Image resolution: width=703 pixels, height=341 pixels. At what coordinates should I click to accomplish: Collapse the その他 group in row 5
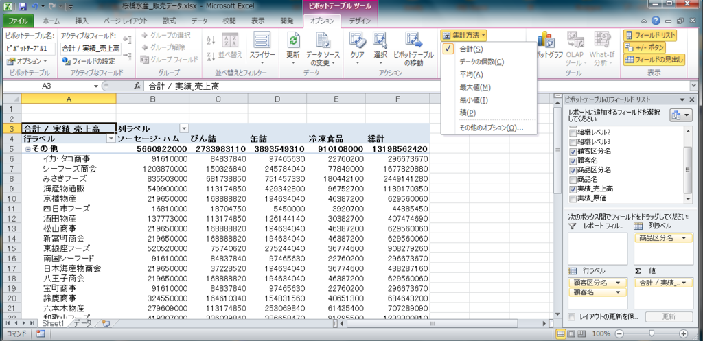click(27, 149)
